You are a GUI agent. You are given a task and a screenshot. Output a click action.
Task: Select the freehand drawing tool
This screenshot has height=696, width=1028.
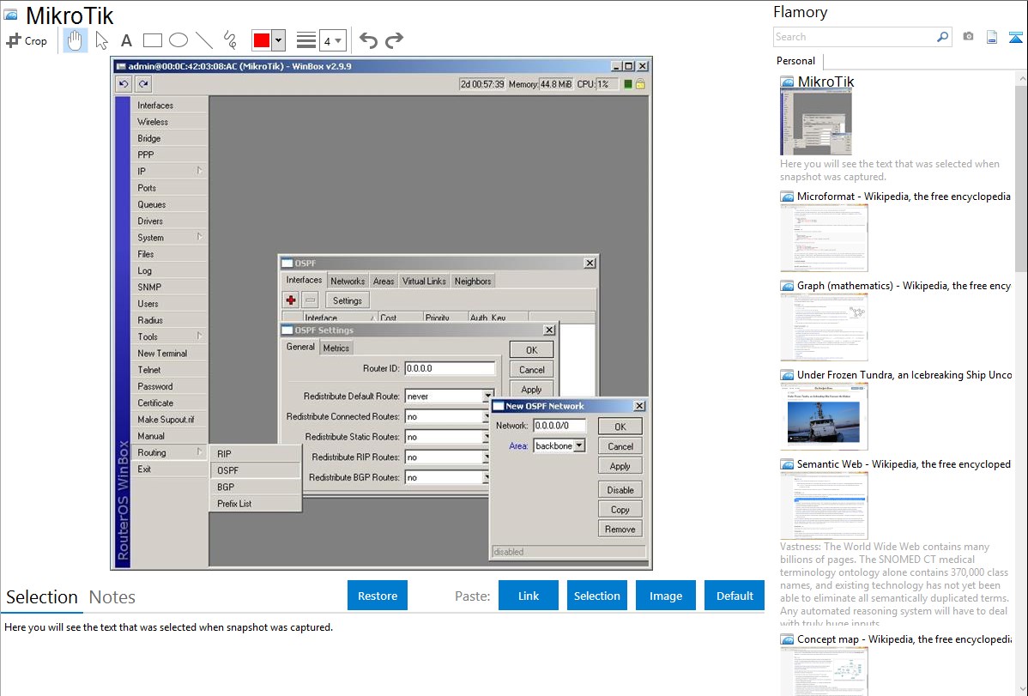(x=230, y=40)
